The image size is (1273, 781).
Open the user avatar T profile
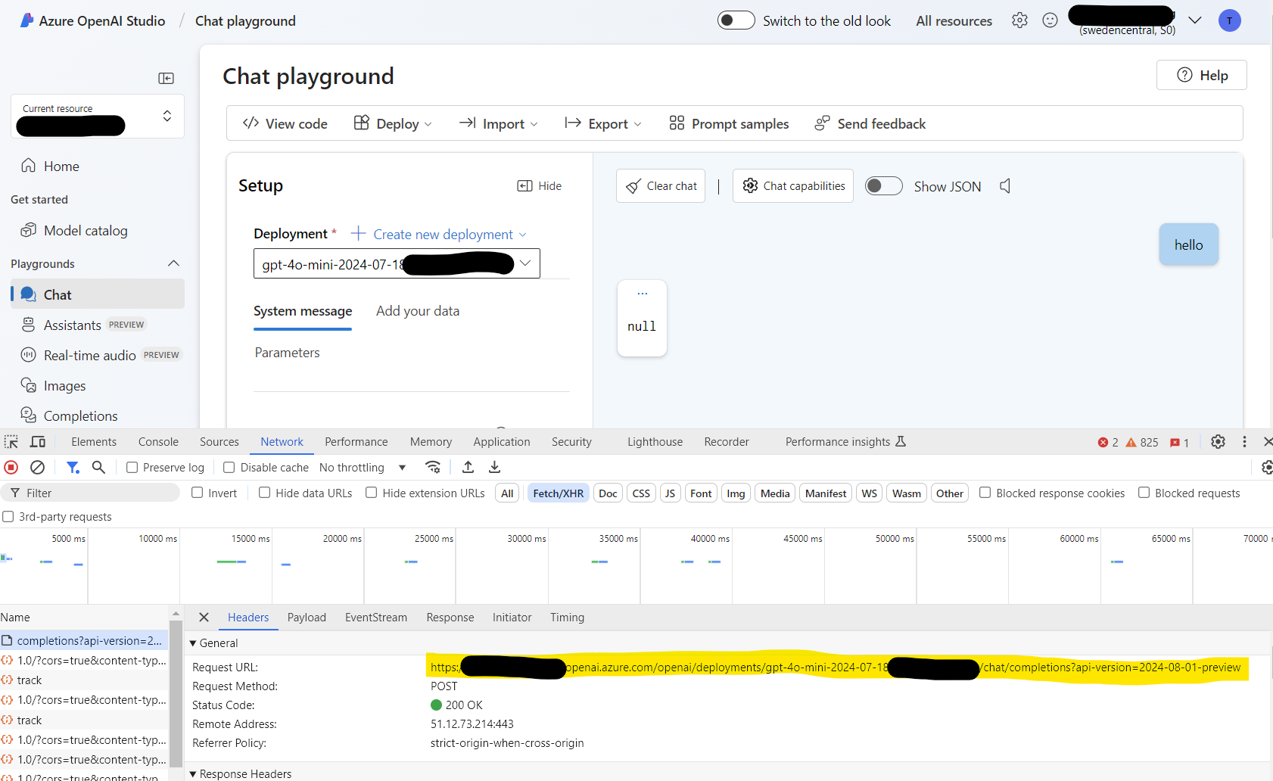1229,20
